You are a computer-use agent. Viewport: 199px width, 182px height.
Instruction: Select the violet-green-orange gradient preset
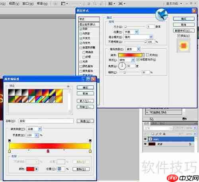[x=12, y=99]
